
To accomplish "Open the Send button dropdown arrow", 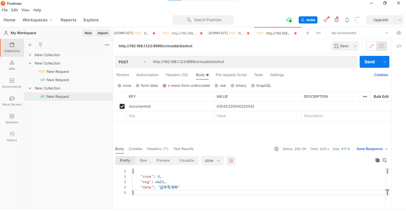I will point(385,62).
